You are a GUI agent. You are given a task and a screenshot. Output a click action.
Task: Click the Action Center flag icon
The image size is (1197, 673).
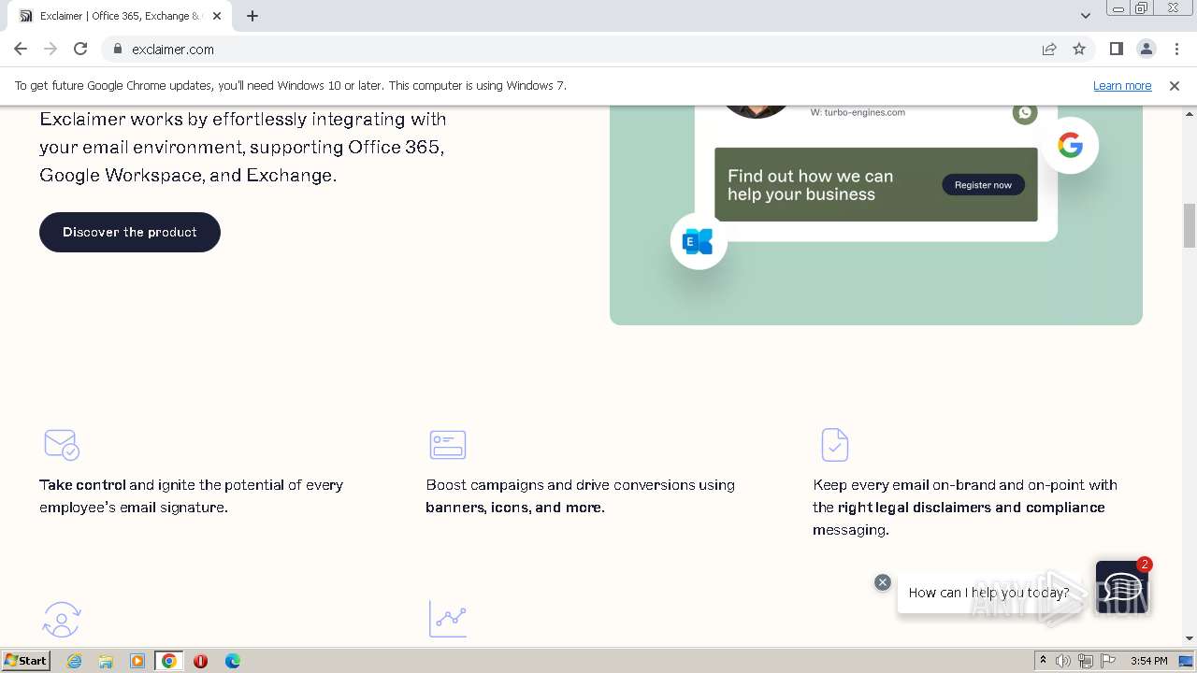point(1108,661)
